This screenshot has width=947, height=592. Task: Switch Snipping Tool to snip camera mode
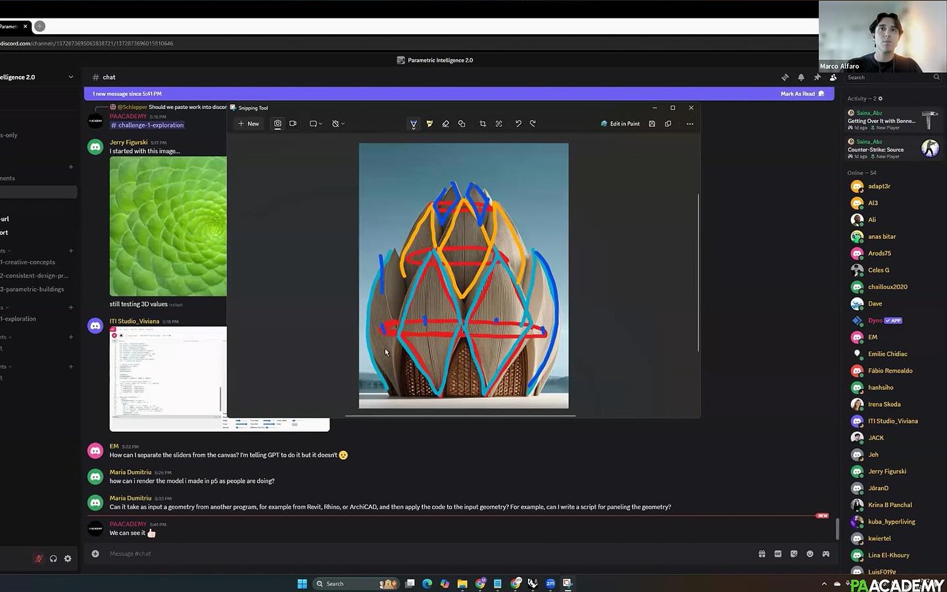[278, 124]
